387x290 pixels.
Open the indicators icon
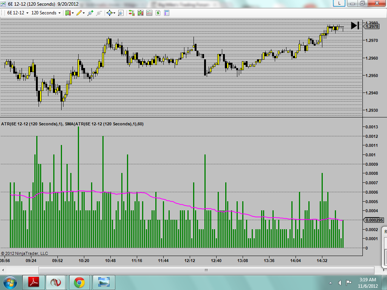pyautogui.click(x=149, y=13)
